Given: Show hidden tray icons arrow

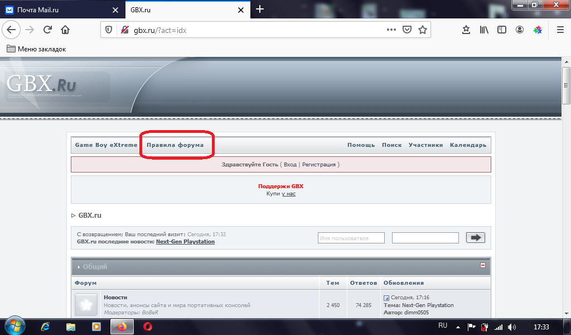Looking at the screenshot, I should click(458, 327).
